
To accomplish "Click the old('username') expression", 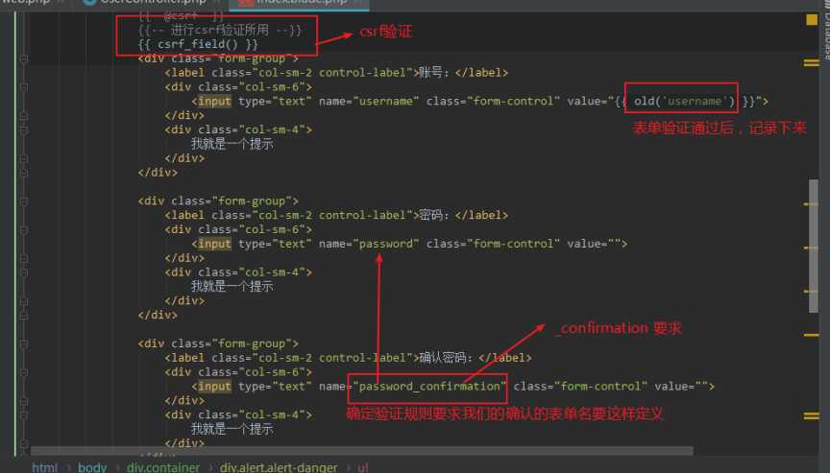I will click(685, 102).
